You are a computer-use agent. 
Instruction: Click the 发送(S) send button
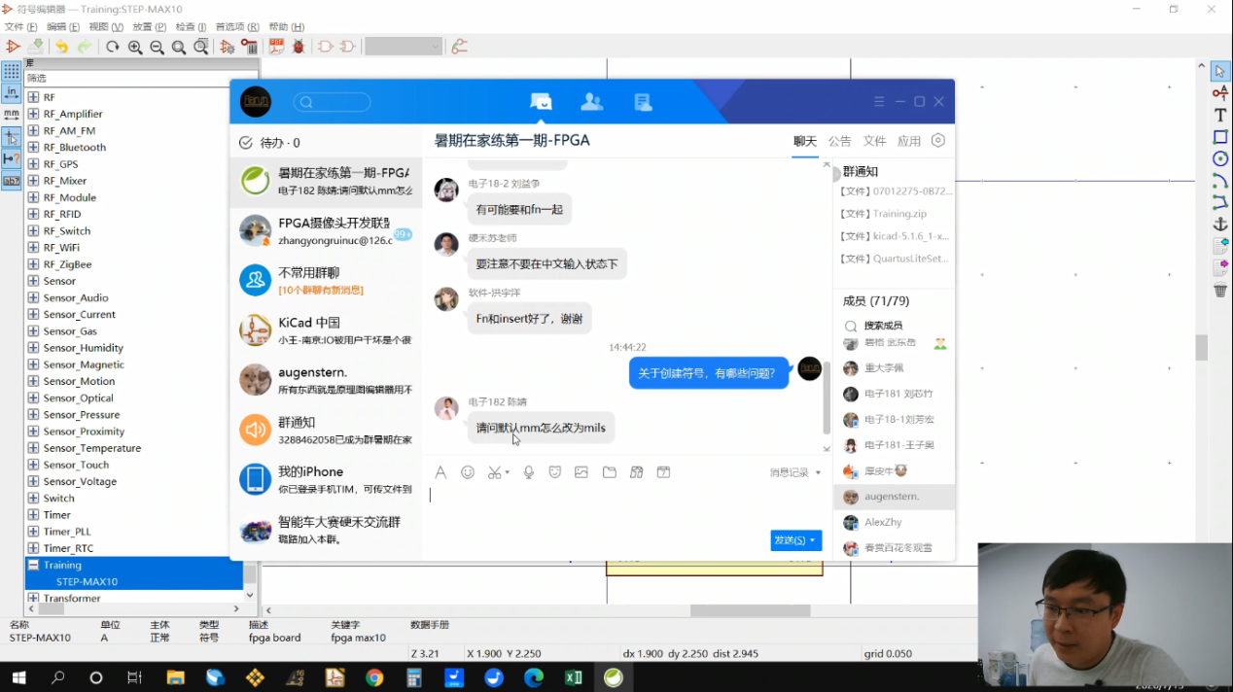click(789, 540)
